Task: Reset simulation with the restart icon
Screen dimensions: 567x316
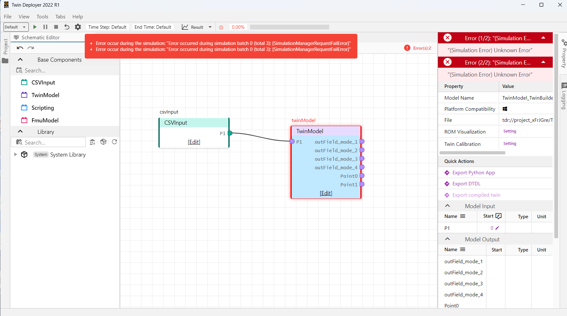Action: [x=67, y=27]
